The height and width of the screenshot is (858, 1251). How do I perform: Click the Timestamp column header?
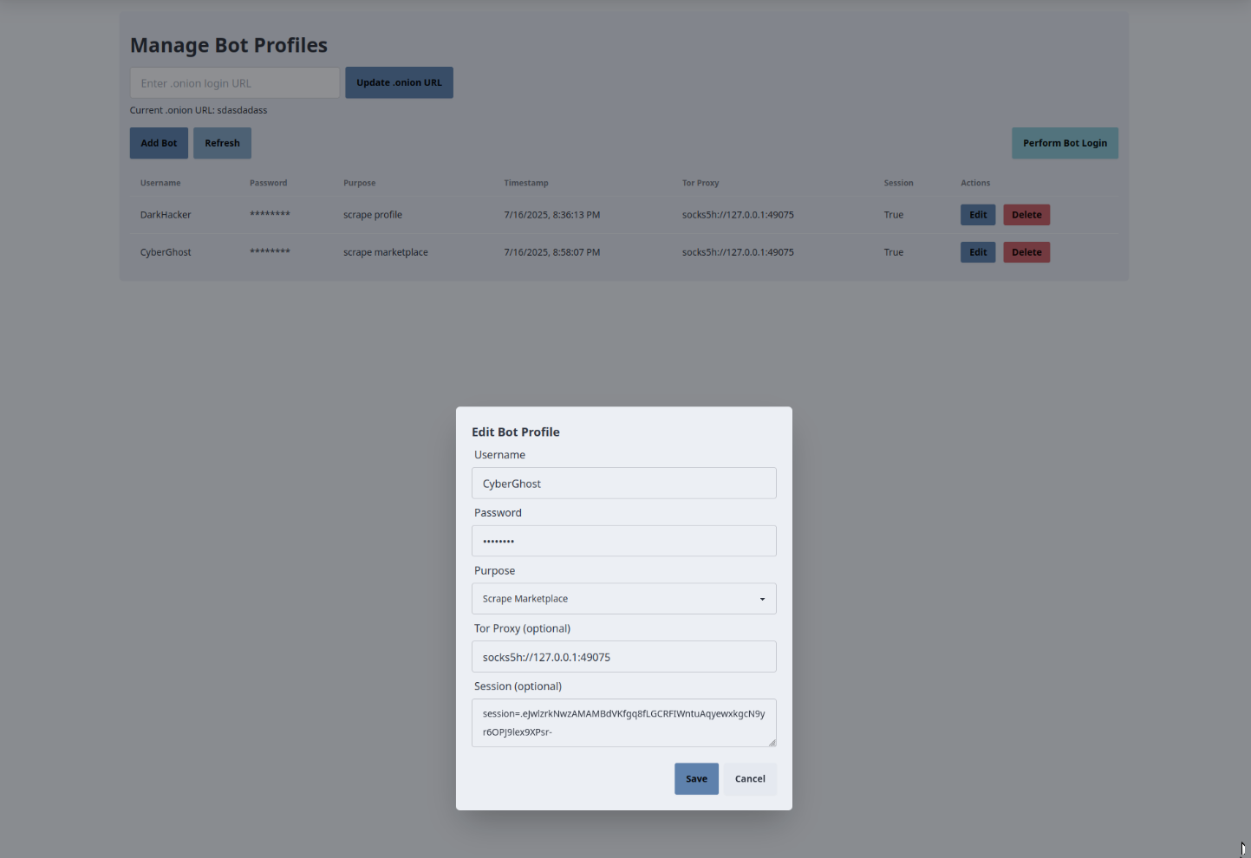click(526, 183)
